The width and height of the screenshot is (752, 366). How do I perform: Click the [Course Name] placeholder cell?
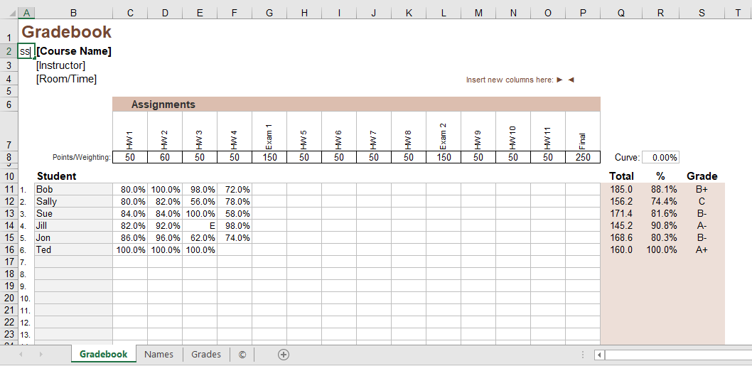coord(74,51)
